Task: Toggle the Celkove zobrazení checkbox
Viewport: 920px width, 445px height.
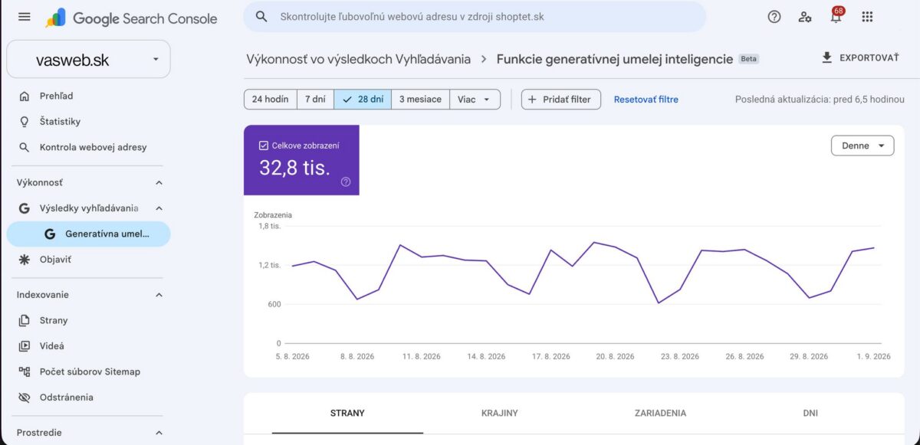Action: pyautogui.click(x=264, y=146)
